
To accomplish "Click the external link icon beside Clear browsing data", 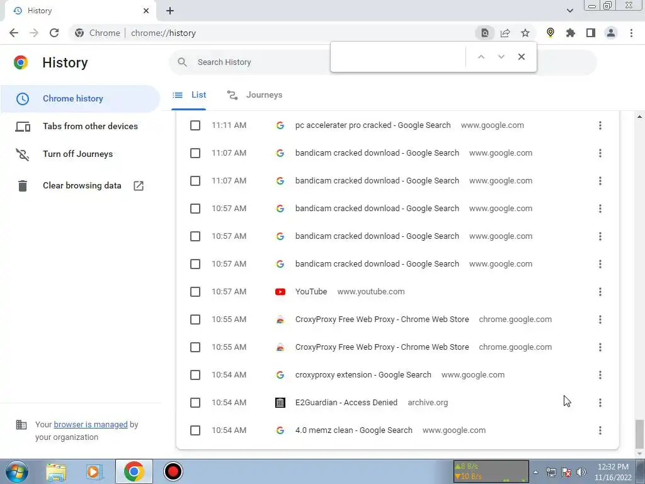I will 139,186.
